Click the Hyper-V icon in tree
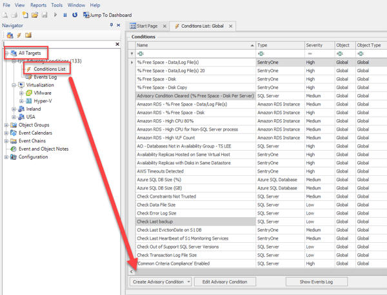387x295 pixels. pos(29,100)
